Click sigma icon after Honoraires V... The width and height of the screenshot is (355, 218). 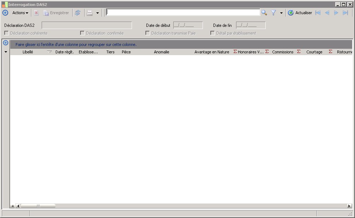[x=267, y=52]
